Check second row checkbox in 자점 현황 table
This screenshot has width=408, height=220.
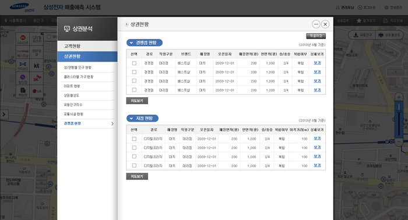pos(134,147)
